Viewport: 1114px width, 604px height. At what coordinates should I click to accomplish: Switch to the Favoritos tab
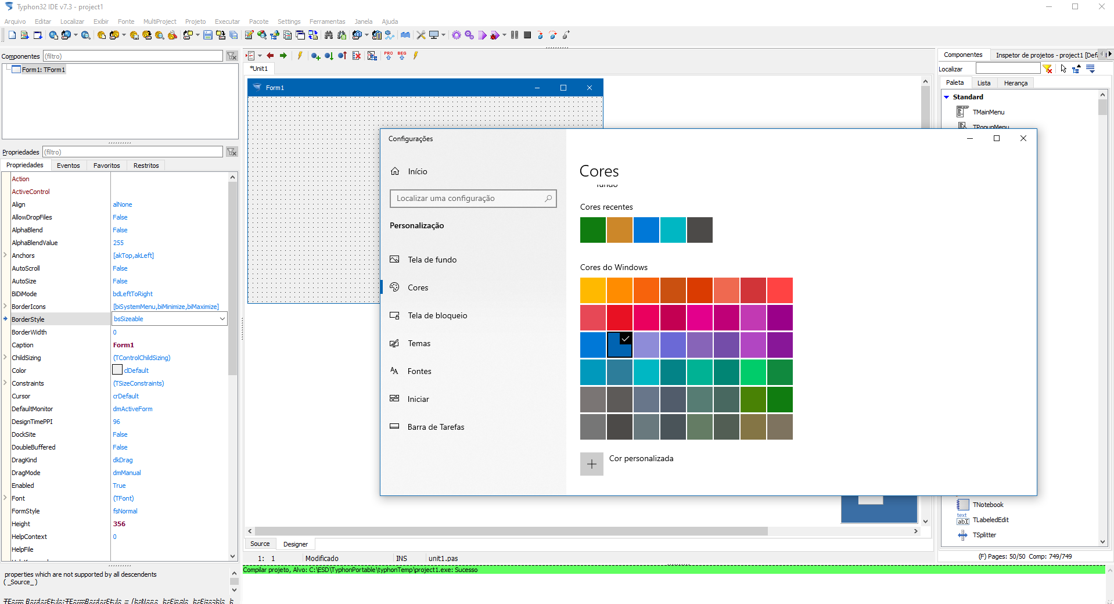pos(107,166)
